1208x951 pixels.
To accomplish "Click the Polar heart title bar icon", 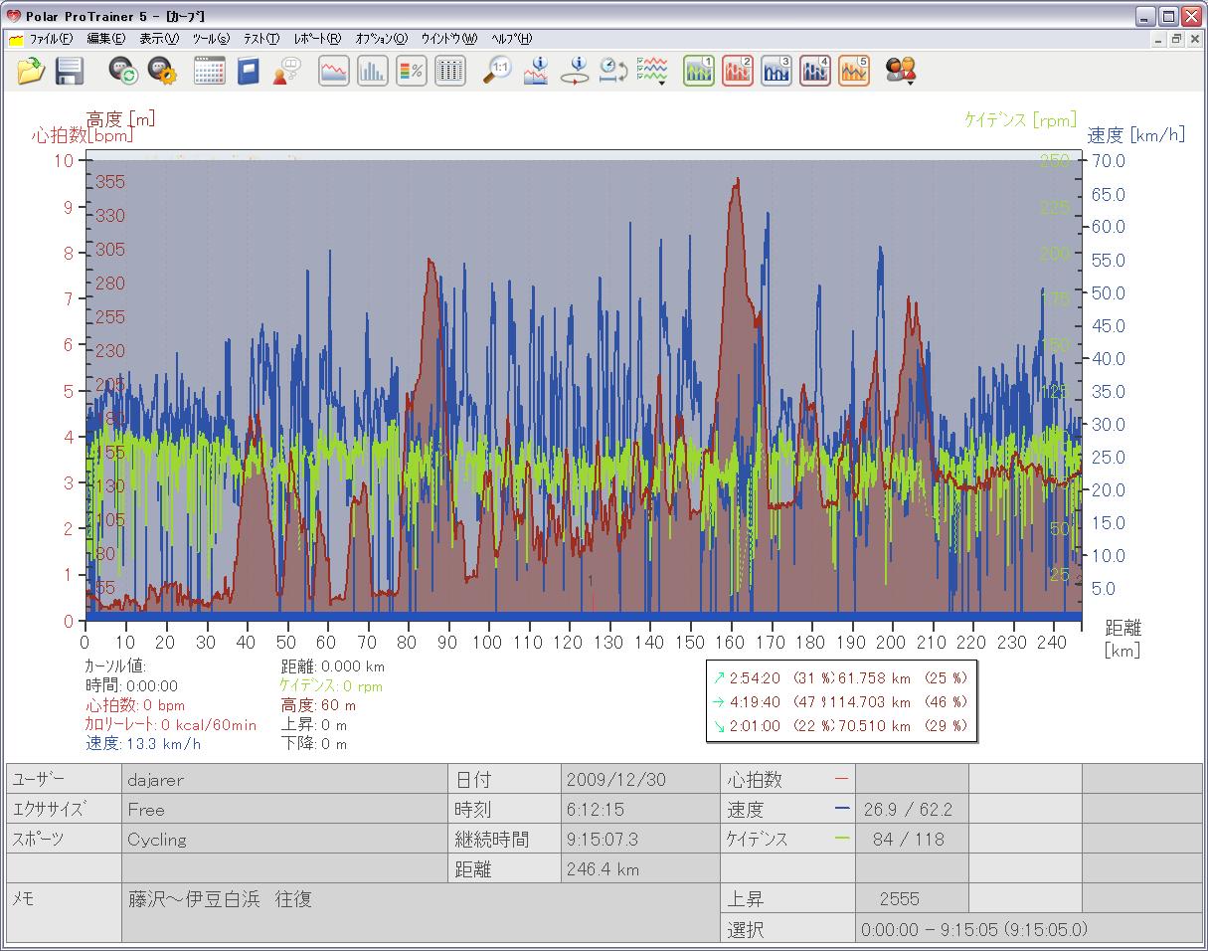I will point(13,15).
